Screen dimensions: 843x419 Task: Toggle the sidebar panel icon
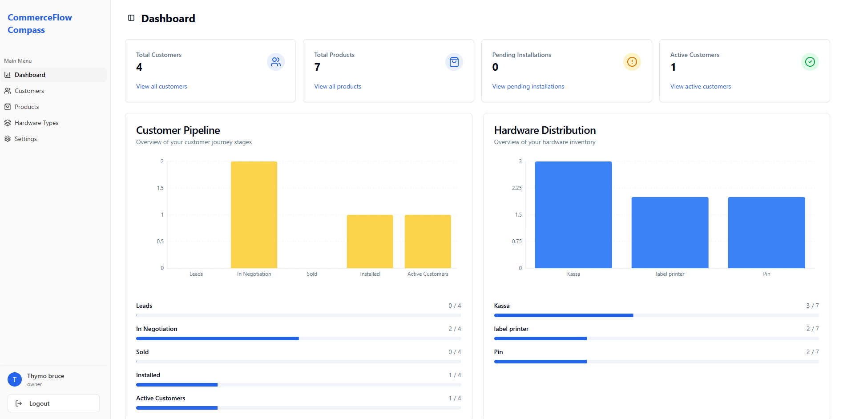[131, 18]
